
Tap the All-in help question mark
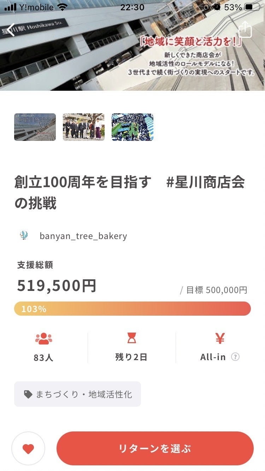pyautogui.click(x=235, y=357)
